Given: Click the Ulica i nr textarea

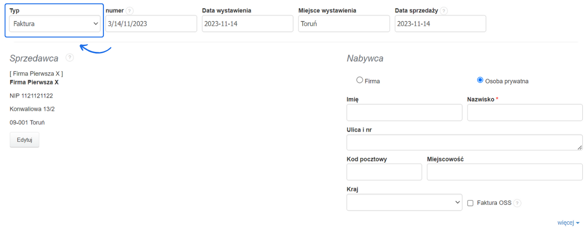Looking at the screenshot, I should pyautogui.click(x=464, y=143).
